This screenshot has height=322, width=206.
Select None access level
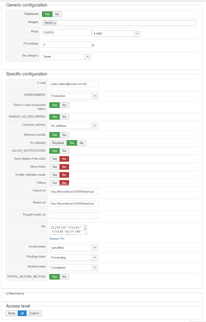coord(12,313)
